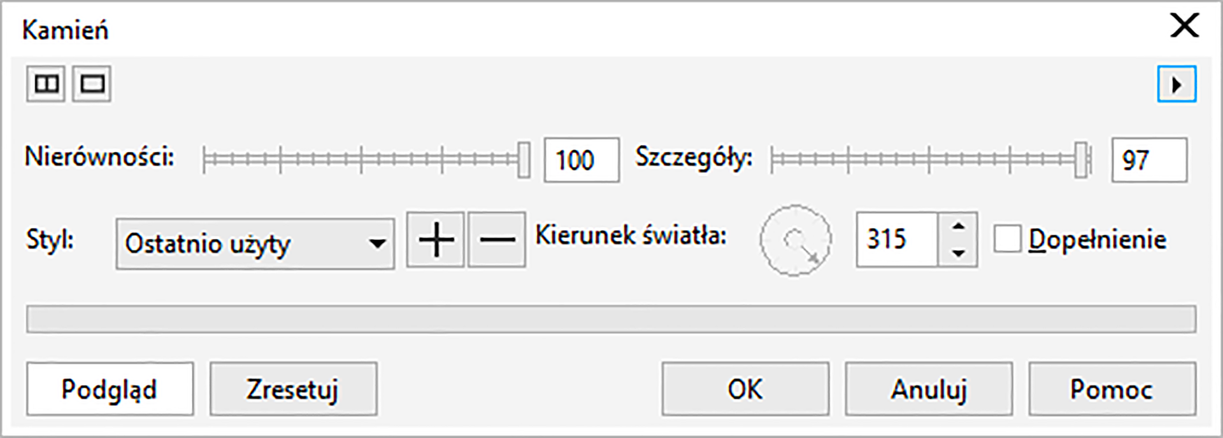Click the Szczegóły slider handle
The width and height of the screenshot is (1223, 438).
point(1080,161)
